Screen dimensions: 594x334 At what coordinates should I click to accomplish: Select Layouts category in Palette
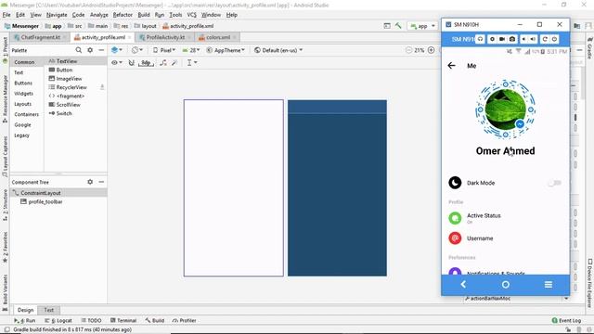point(22,104)
